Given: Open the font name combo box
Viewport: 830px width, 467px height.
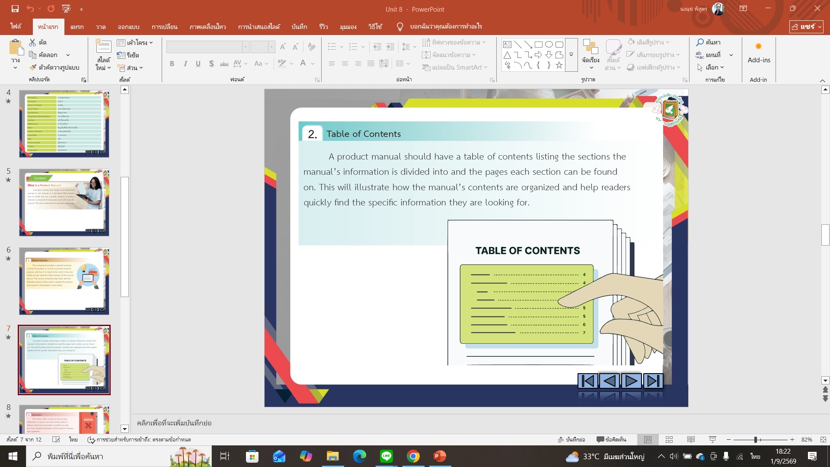Looking at the screenshot, I should click(x=207, y=46).
